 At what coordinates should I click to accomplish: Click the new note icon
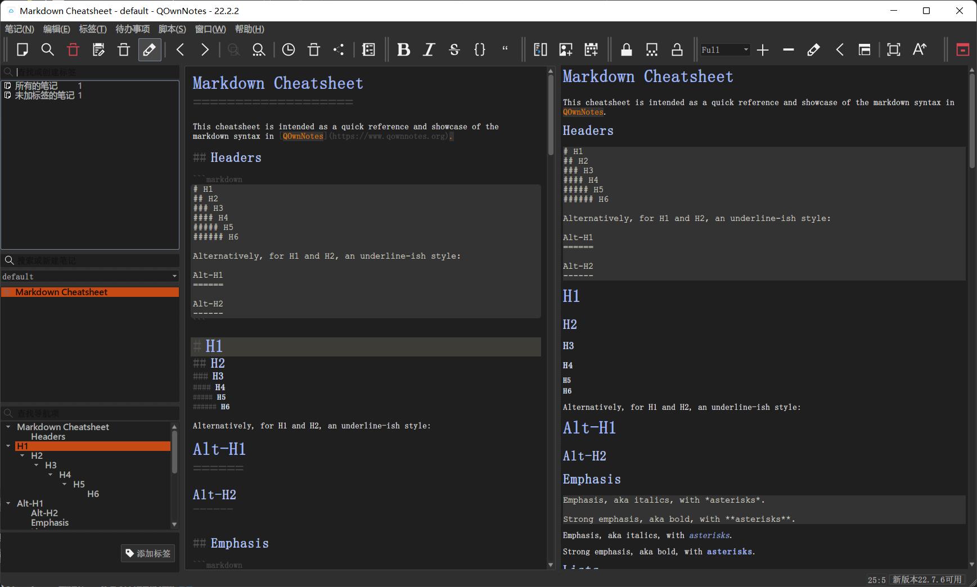[x=22, y=49]
